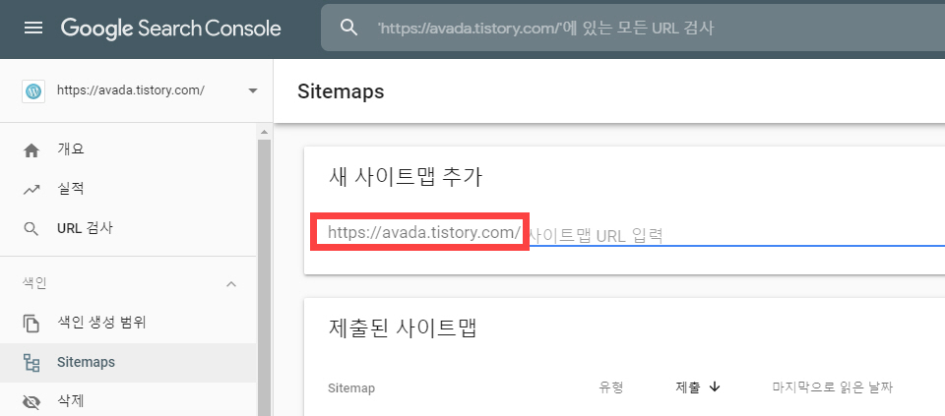Viewport: 945px width, 416px height.
Task: Click the sitemap tree icon in sidebar
Action: (x=31, y=363)
